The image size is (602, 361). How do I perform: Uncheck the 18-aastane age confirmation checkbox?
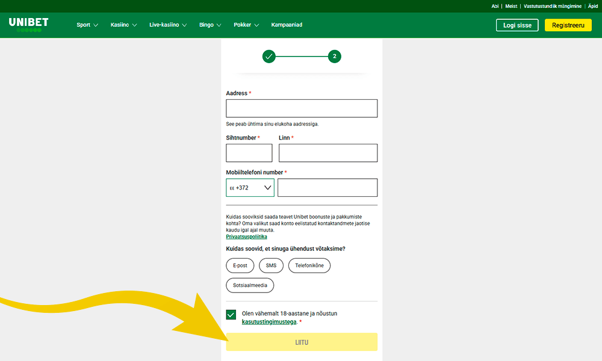tap(231, 315)
